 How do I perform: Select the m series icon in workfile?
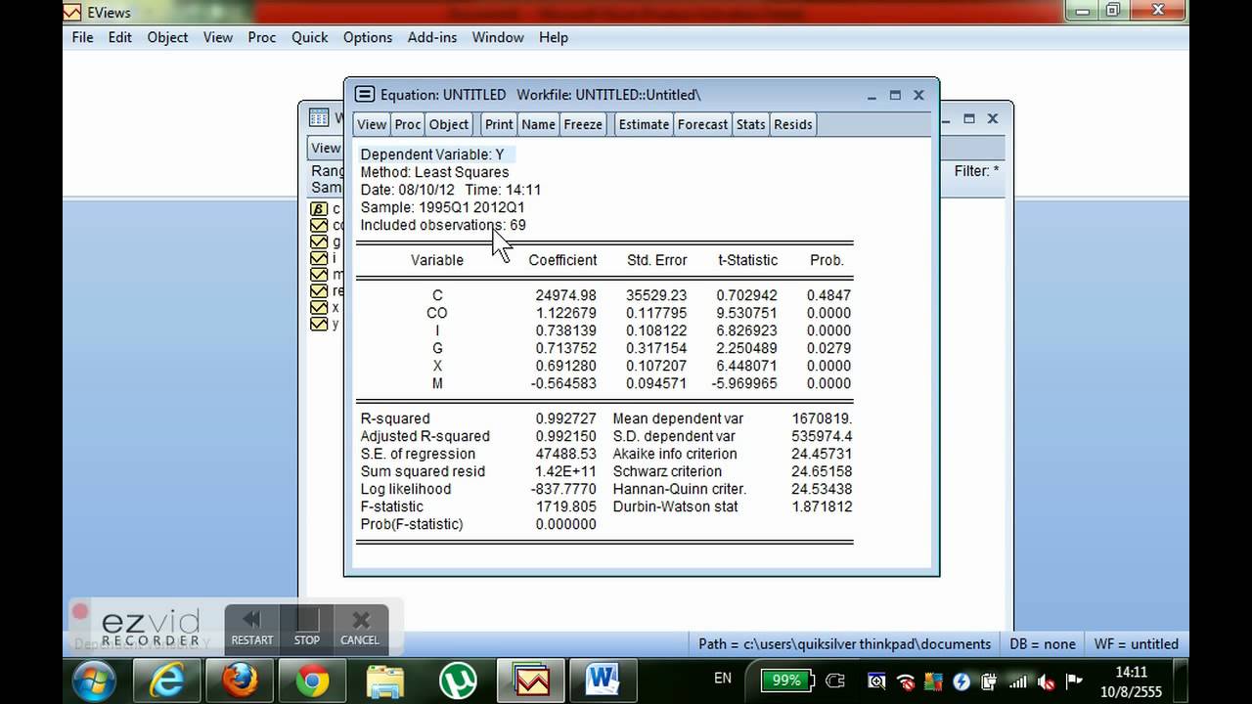[319, 275]
